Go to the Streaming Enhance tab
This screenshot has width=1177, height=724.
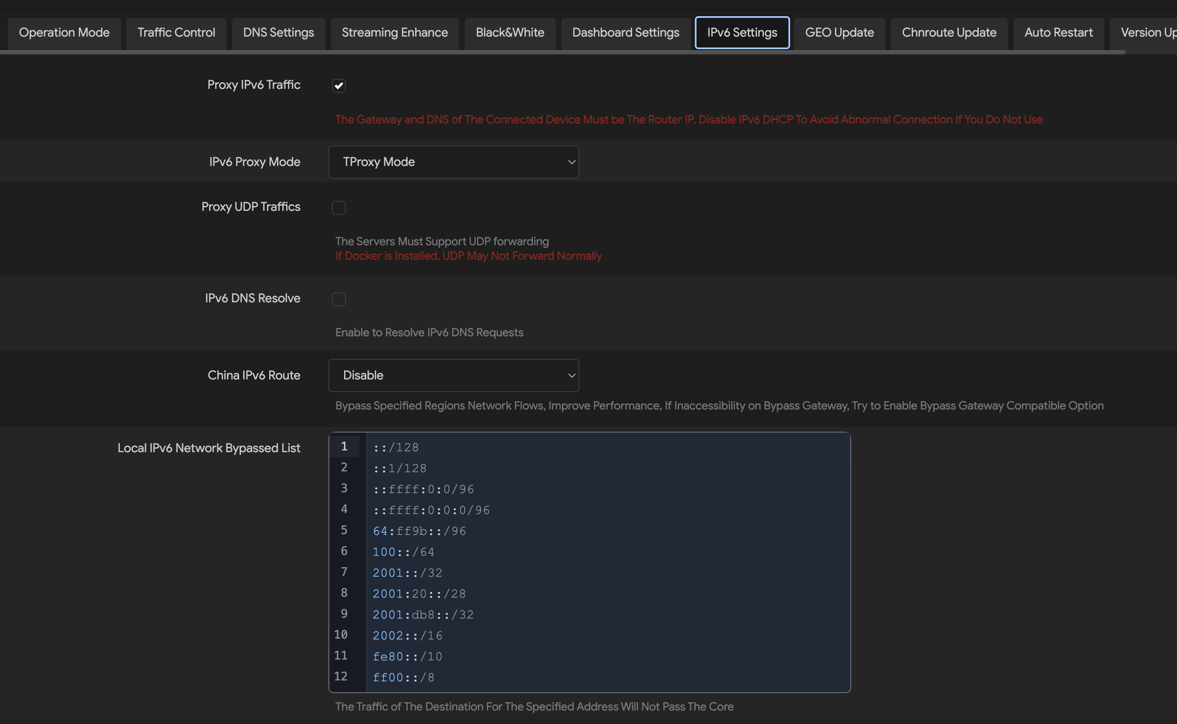395,33
